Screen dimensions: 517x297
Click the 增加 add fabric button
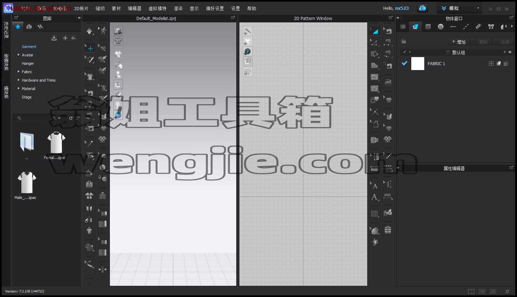point(459,42)
